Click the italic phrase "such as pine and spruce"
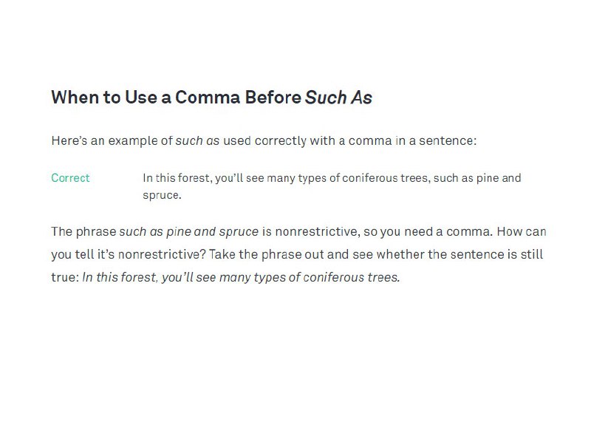 (189, 231)
